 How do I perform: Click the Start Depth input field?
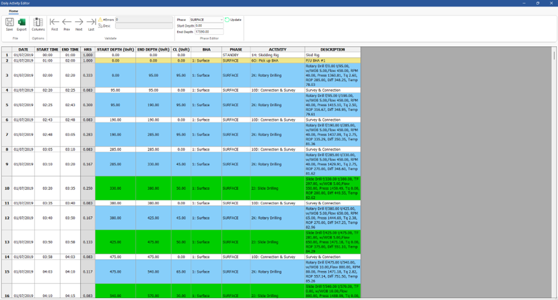tap(208, 25)
